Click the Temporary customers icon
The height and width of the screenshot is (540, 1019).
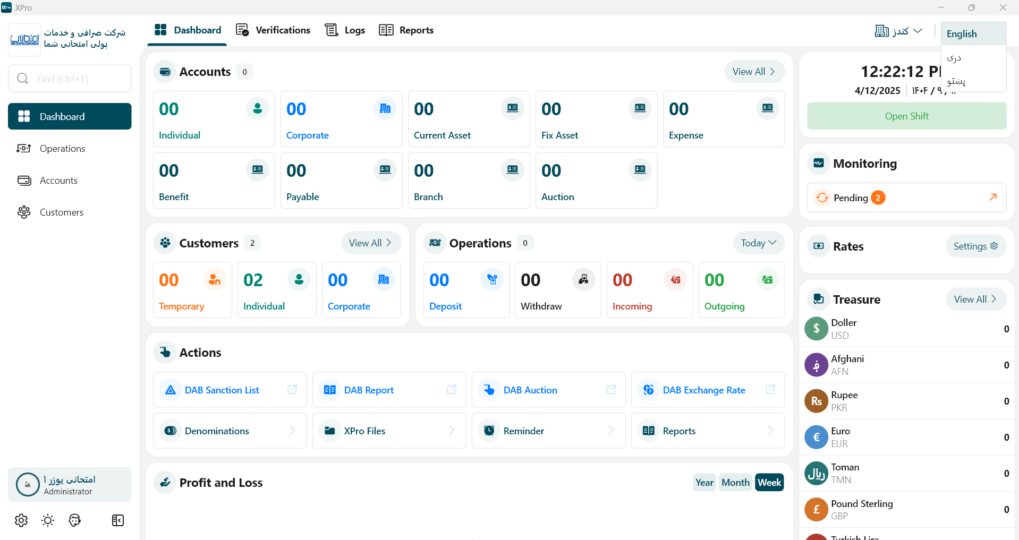click(x=215, y=280)
